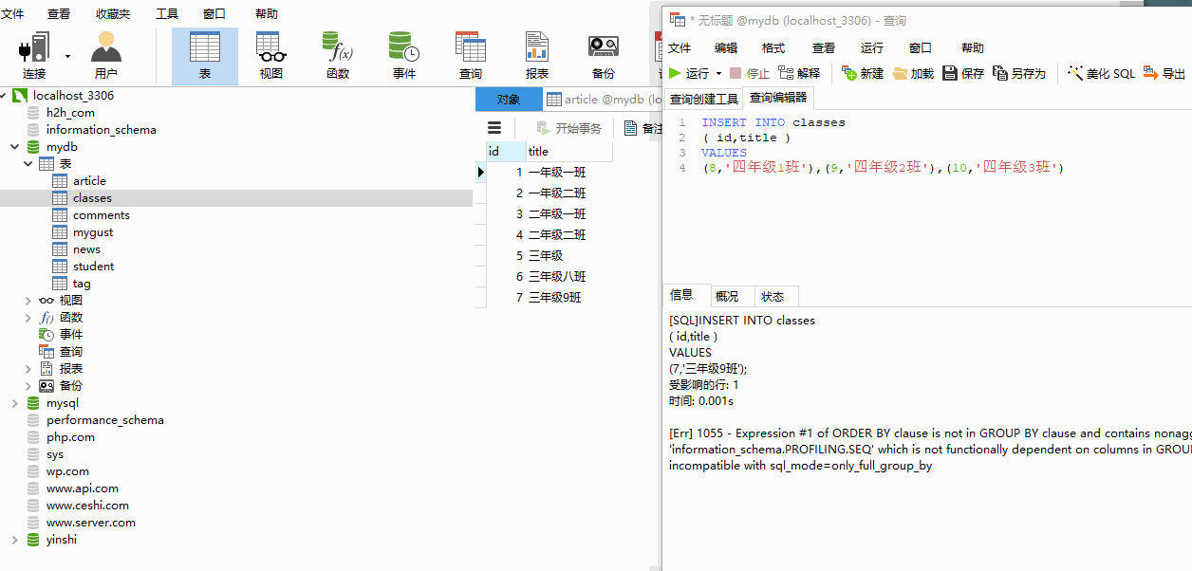Select the student table in tree
Screen dimensions: 1192x571
93,267
